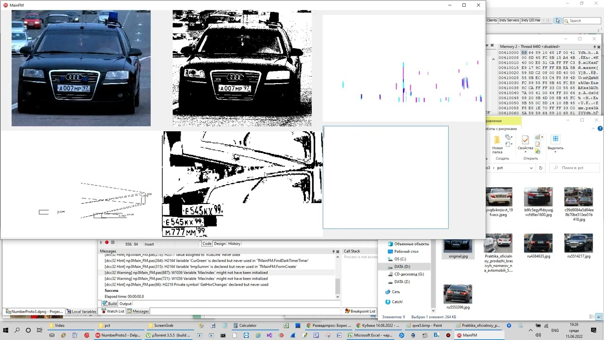This screenshot has height=340, width=604.
Task: Click the debugger run arrow above Messages
Action: 101,242
